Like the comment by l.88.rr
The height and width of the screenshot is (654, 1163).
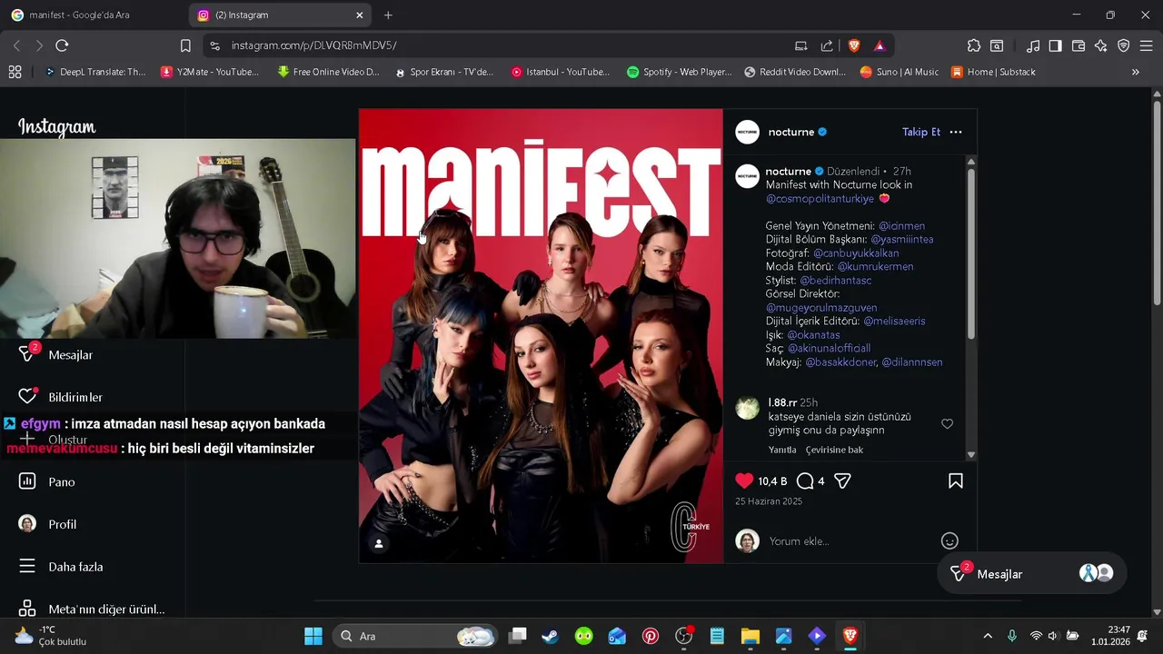tap(947, 424)
